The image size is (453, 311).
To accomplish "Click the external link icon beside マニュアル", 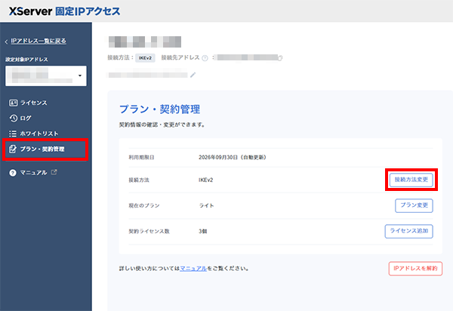I will (54, 172).
